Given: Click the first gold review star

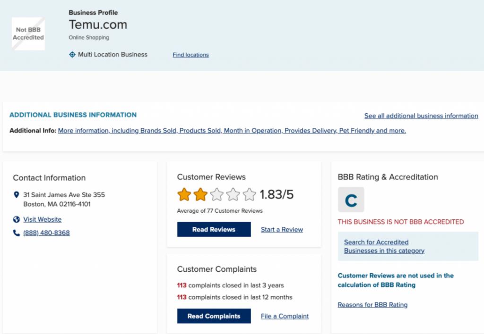Looking at the screenshot, I should tap(184, 194).
